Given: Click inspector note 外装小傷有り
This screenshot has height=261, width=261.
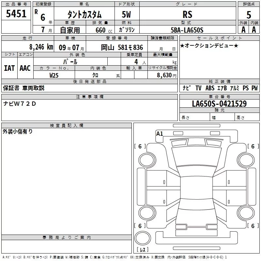Looking at the screenshot, I should pyautogui.click(x=18, y=131).
